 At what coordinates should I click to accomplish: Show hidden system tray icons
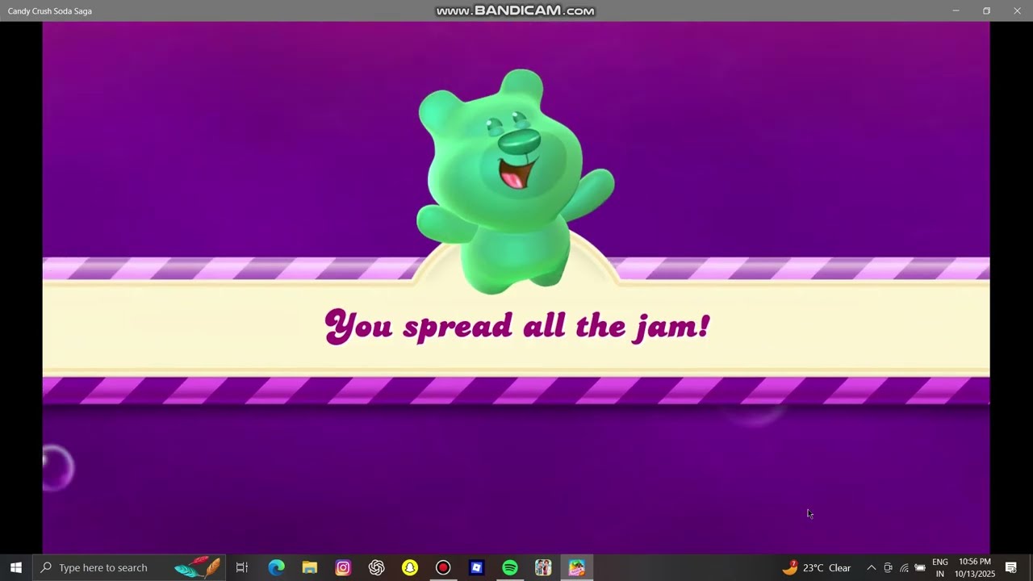[871, 567]
